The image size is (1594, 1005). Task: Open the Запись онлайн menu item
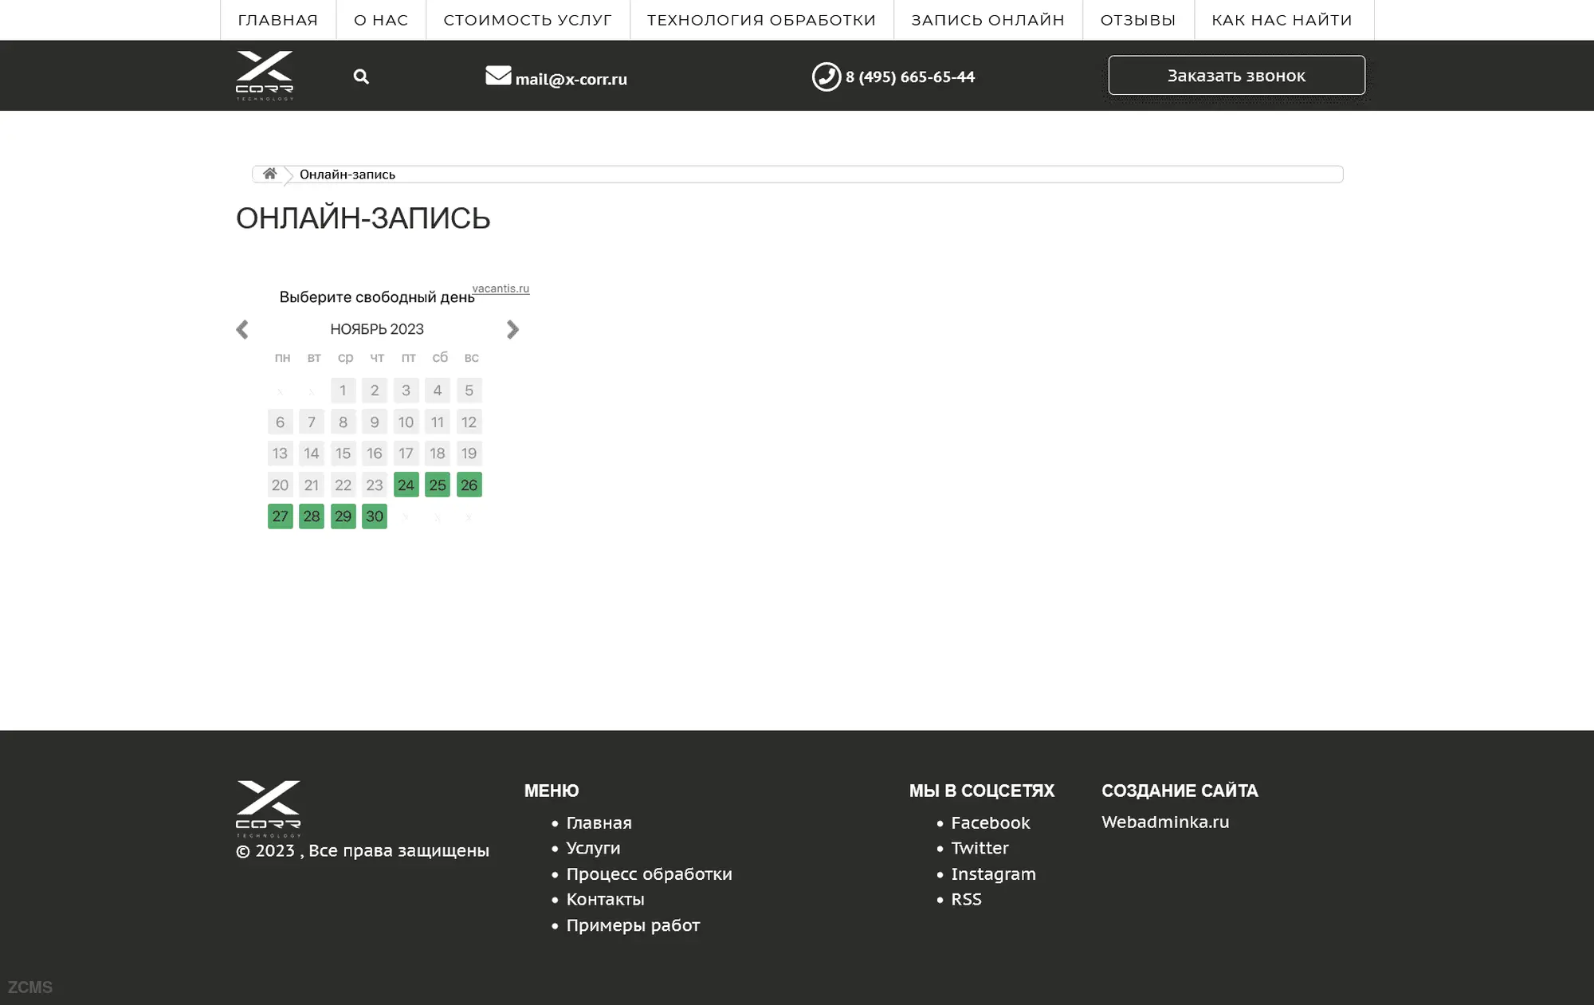tap(987, 20)
